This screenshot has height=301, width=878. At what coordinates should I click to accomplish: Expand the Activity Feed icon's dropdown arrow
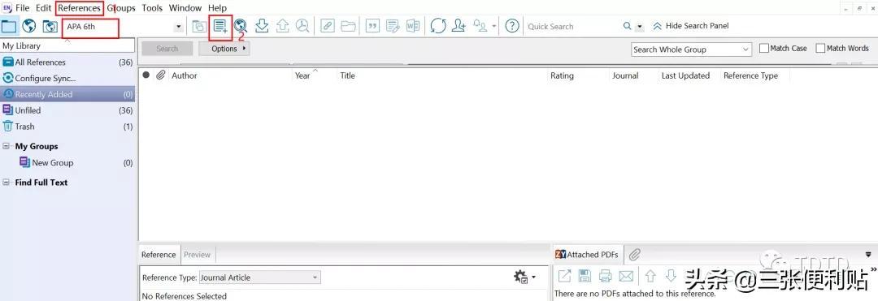point(494,26)
